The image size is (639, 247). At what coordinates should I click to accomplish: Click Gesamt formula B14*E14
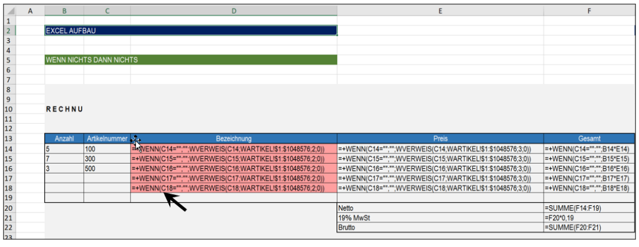pos(589,149)
